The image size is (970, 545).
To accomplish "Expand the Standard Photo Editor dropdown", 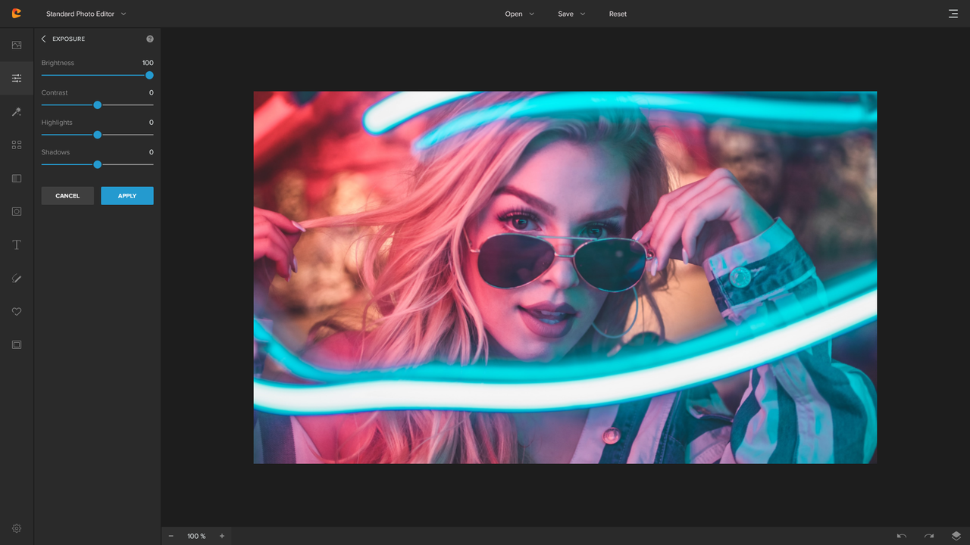I will click(x=86, y=14).
